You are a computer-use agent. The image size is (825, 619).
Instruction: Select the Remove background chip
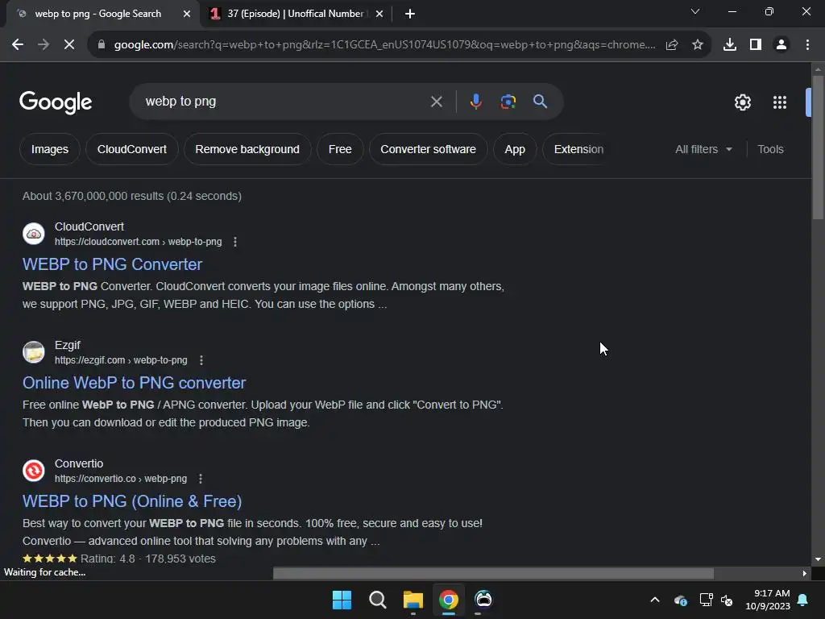coord(247,149)
